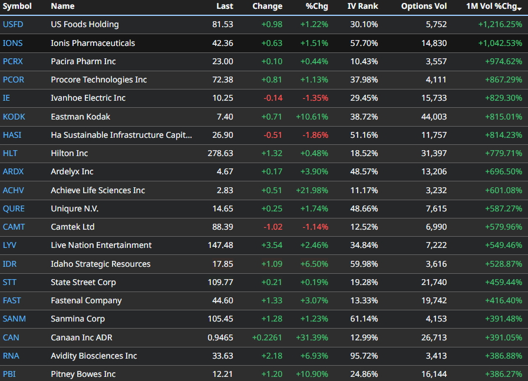The width and height of the screenshot is (528, 381).
Task: Open the LYV symbol link
Action: [x=9, y=245]
